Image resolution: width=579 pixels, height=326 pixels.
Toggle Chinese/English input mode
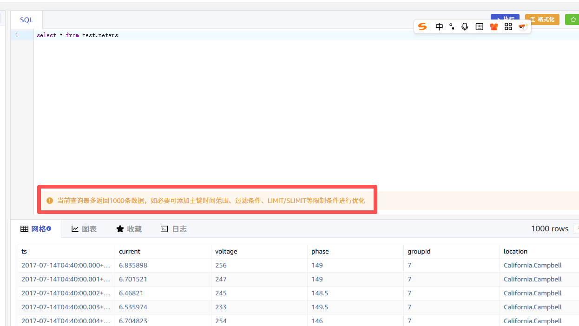click(x=439, y=26)
